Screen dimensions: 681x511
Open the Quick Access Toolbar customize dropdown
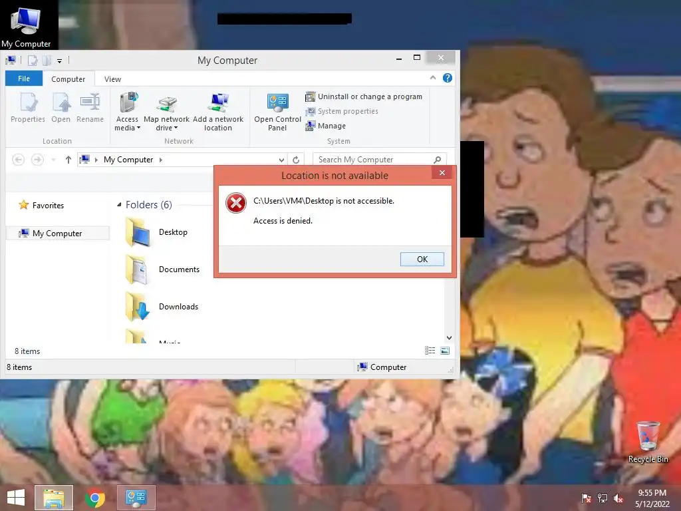(x=59, y=61)
